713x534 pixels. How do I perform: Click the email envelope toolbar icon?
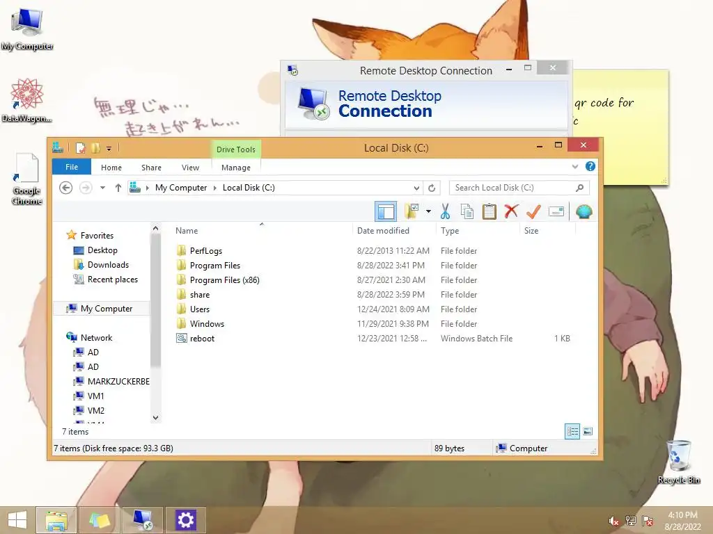click(556, 211)
